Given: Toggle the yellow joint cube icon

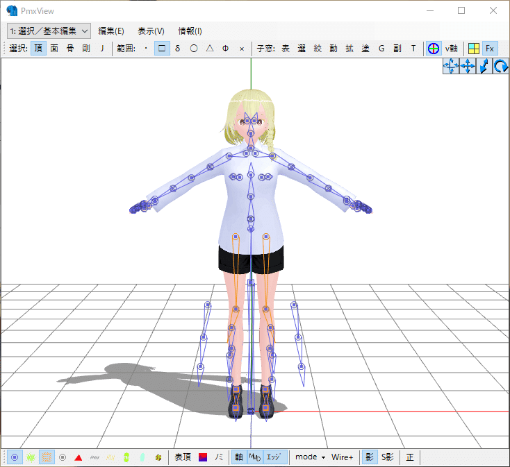Looking at the screenshot, I should [158, 457].
